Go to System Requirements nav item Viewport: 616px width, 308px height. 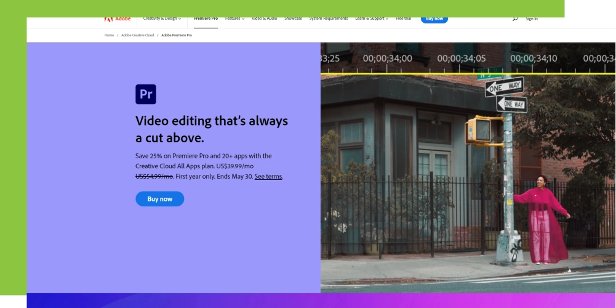[329, 19]
